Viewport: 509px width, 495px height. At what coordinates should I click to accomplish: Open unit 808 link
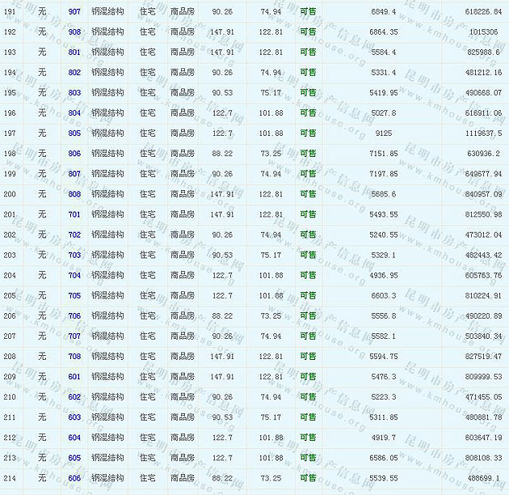click(x=74, y=194)
